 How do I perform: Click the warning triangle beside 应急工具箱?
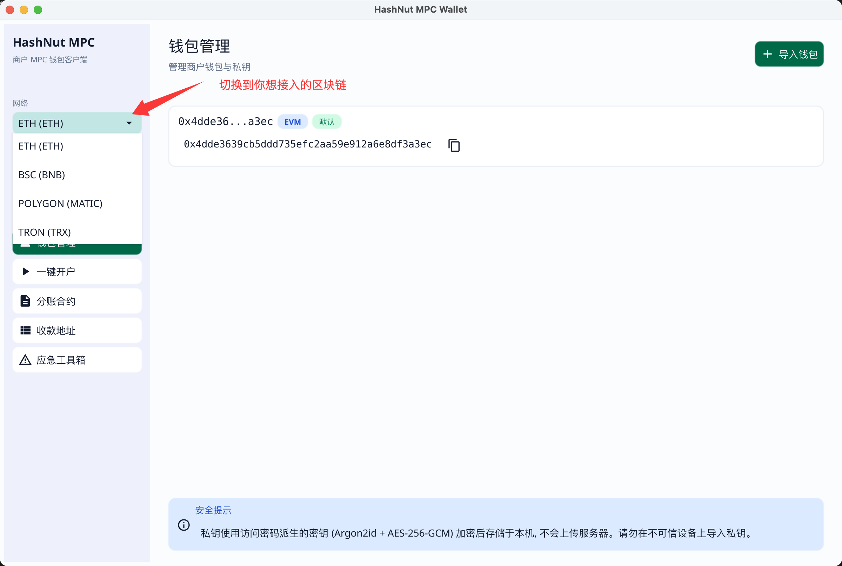tap(25, 360)
